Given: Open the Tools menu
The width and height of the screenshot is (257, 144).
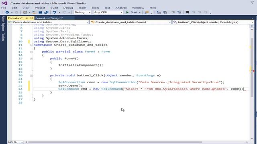Looking at the screenshot, I should click(95, 8).
